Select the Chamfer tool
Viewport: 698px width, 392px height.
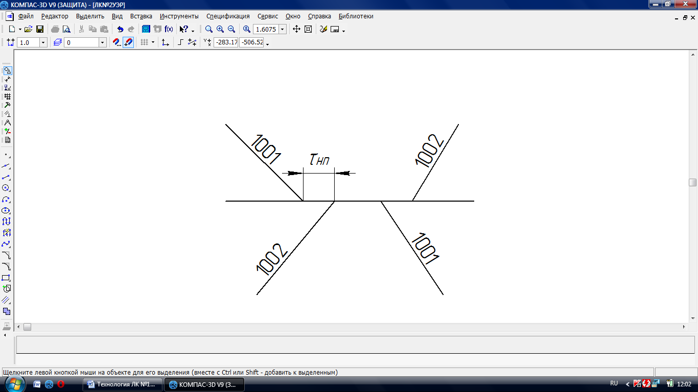pos(6,255)
